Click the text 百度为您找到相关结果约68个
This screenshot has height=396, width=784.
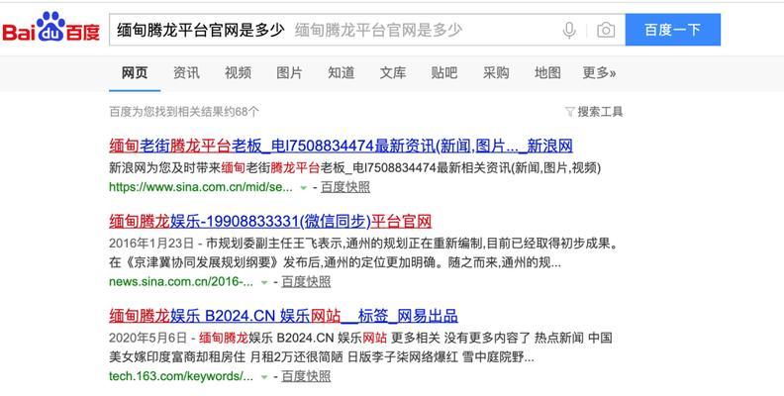(x=184, y=112)
